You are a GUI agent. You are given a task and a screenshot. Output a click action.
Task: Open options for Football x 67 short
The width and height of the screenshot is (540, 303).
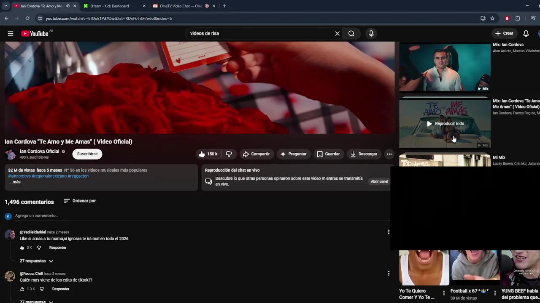pos(495,293)
